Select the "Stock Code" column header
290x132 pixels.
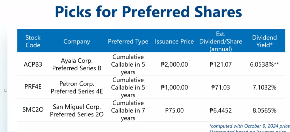click(33, 41)
